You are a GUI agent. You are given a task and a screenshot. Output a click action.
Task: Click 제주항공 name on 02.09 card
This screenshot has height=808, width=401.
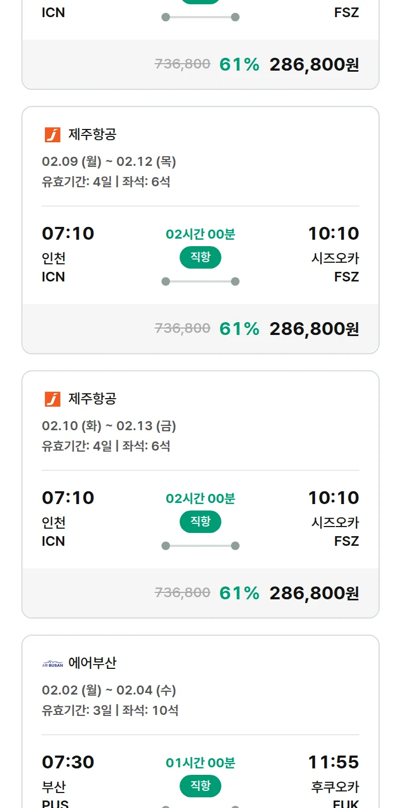click(x=92, y=134)
